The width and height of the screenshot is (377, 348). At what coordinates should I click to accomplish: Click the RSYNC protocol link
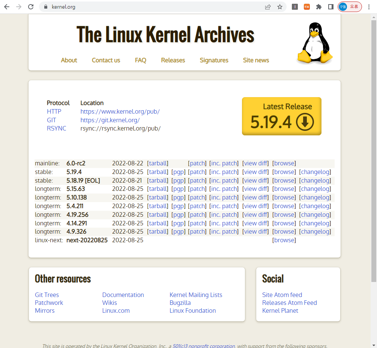[x=57, y=128]
